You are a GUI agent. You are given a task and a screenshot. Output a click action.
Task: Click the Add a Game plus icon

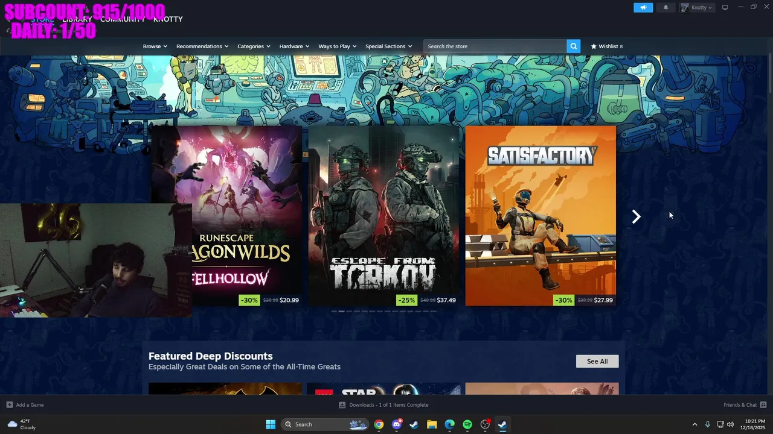pyautogui.click(x=9, y=404)
